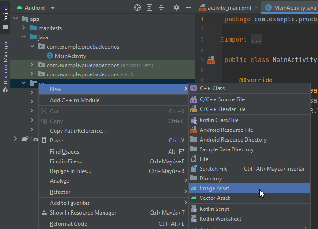Collapse the java folder
This screenshot has height=229, width=318.
click(x=24, y=37)
